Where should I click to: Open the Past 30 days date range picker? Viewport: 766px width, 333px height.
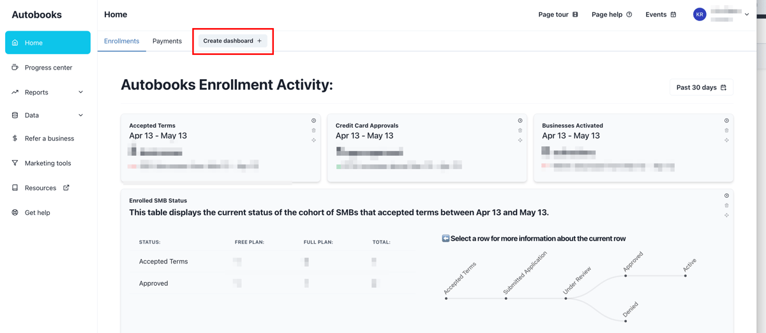(x=701, y=87)
